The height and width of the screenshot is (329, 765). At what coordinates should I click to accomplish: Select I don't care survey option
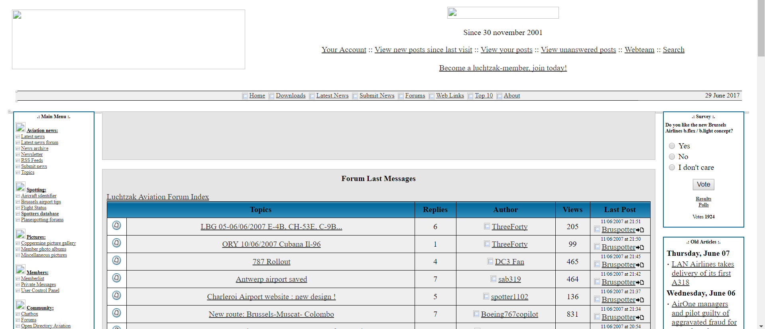coord(672,167)
